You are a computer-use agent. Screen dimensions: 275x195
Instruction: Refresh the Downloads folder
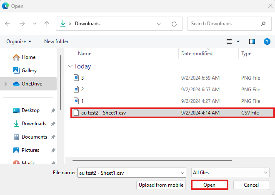pyautogui.click(x=174, y=24)
